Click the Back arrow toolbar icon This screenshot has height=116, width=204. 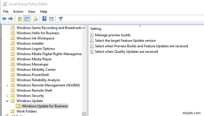coord(4,19)
